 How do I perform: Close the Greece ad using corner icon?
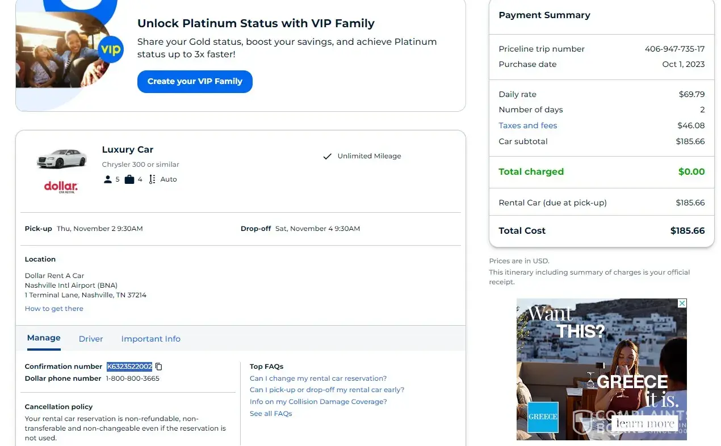(682, 304)
